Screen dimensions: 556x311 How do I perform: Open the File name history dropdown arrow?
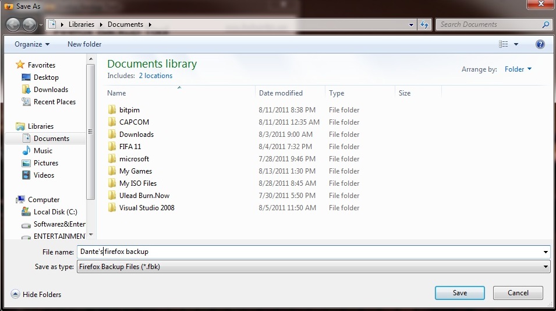click(x=546, y=252)
